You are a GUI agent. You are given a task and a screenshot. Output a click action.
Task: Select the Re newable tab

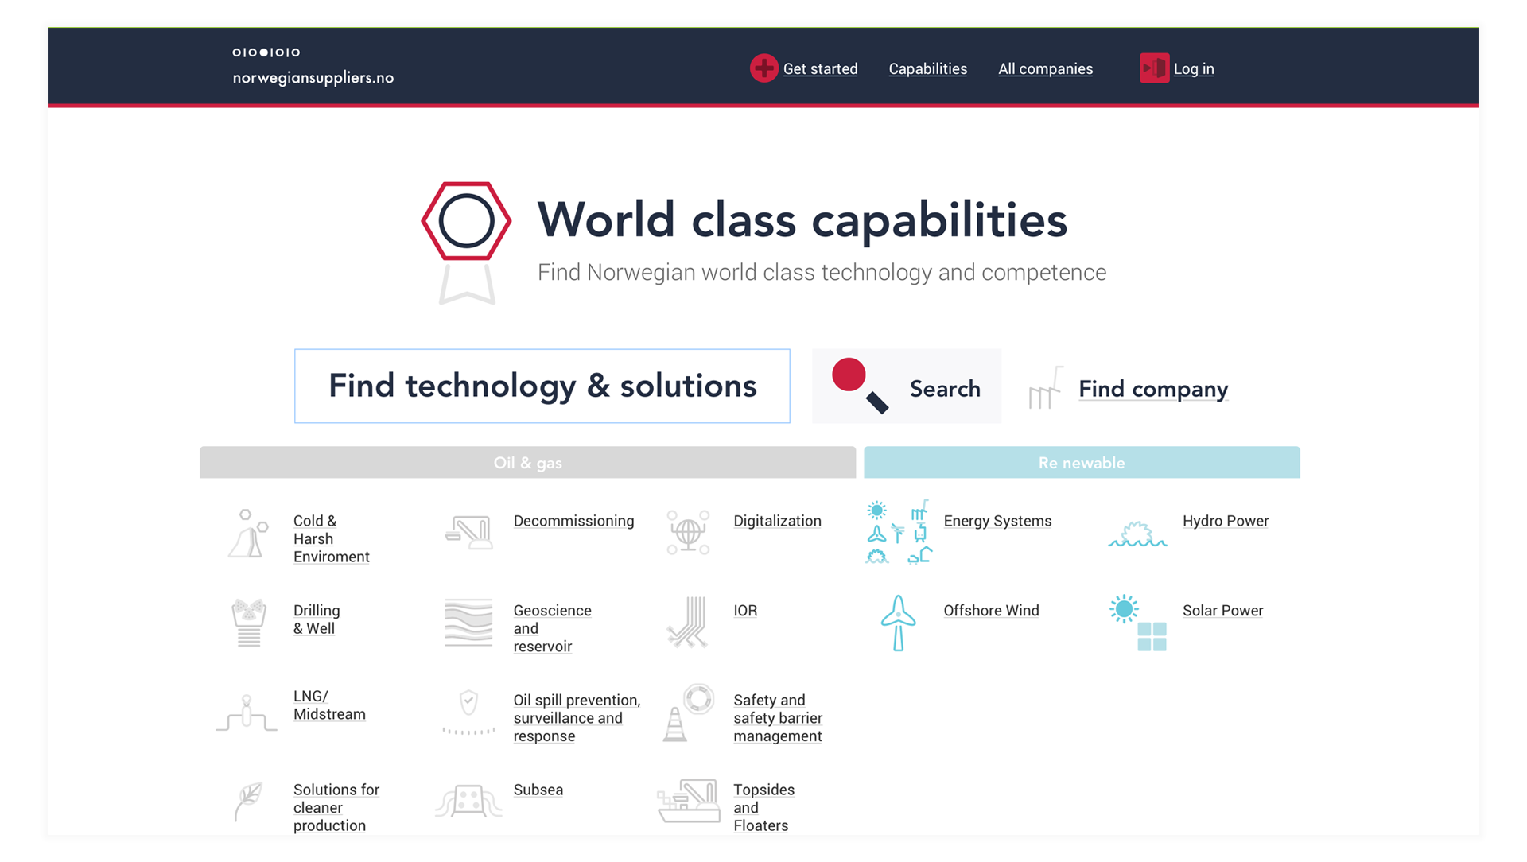[x=1081, y=463]
